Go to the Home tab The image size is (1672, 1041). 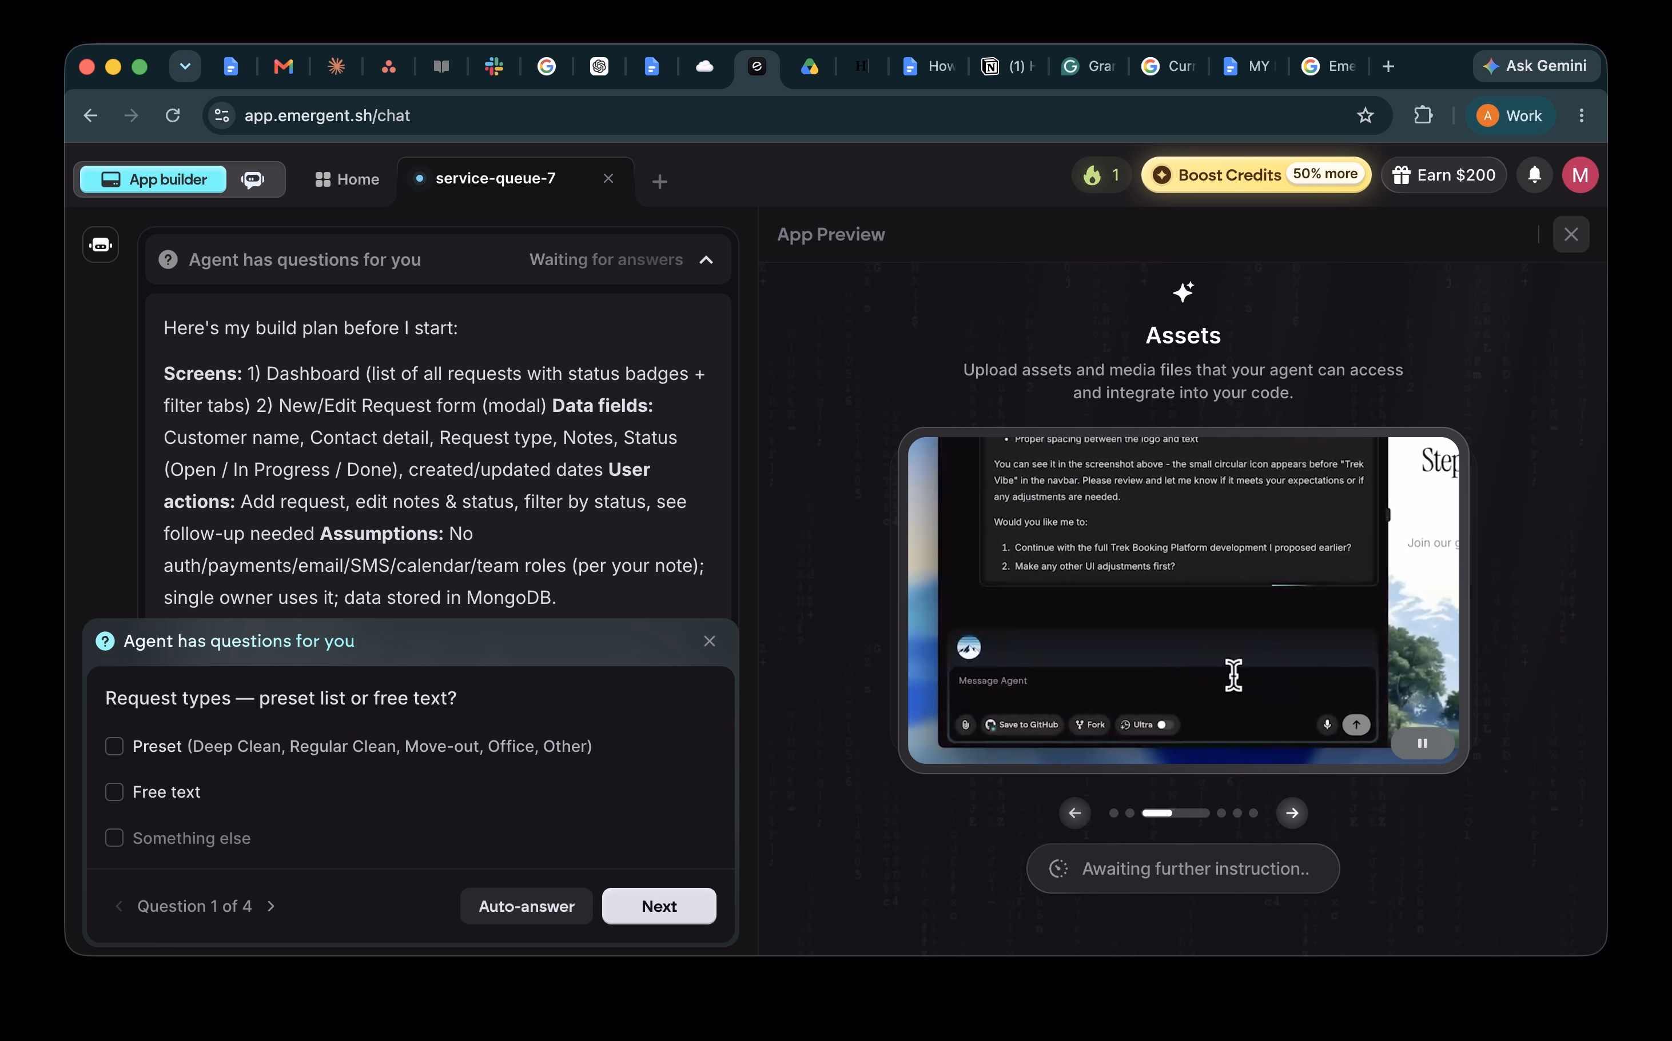click(347, 179)
